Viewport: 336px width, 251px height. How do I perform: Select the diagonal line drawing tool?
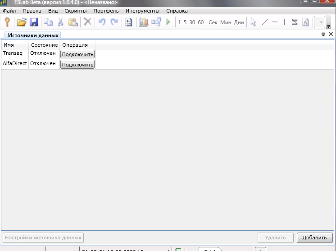pyautogui.click(x=264, y=22)
